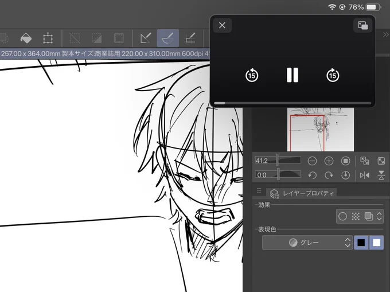This screenshot has height=292, width=390.
Task: Toggle Snap to Ruler
Action: coord(146,38)
